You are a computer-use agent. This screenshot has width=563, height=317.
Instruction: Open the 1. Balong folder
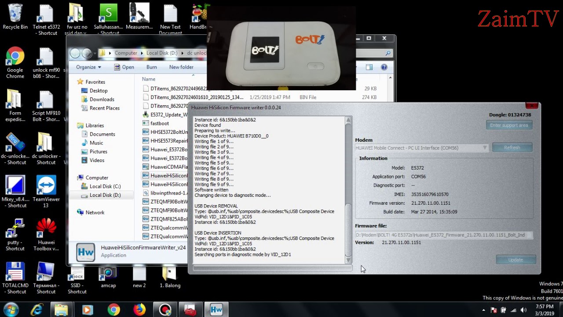(170, 278)
